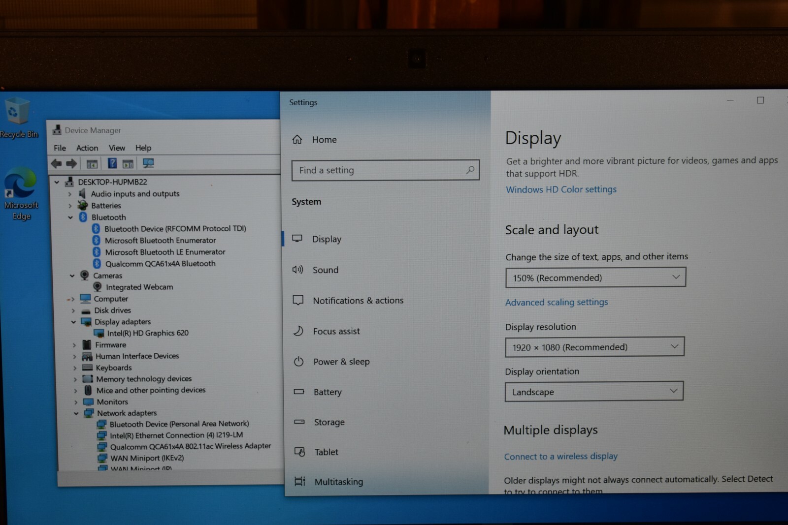
Task: Collapse the DESKTOP-HUPMB22 root node
Action: (57, 182)
